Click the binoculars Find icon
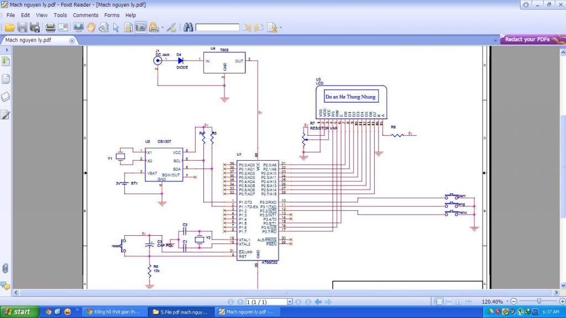566x318 pixels. point(188,27)
